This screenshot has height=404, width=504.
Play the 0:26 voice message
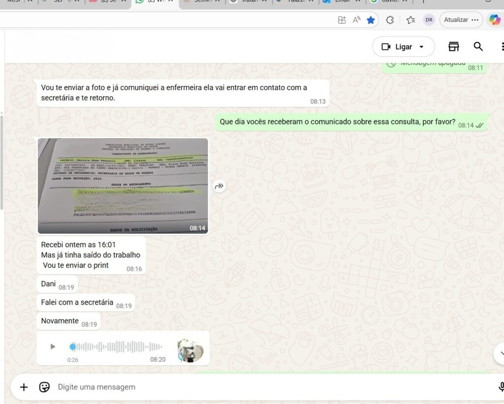(53, 346)
